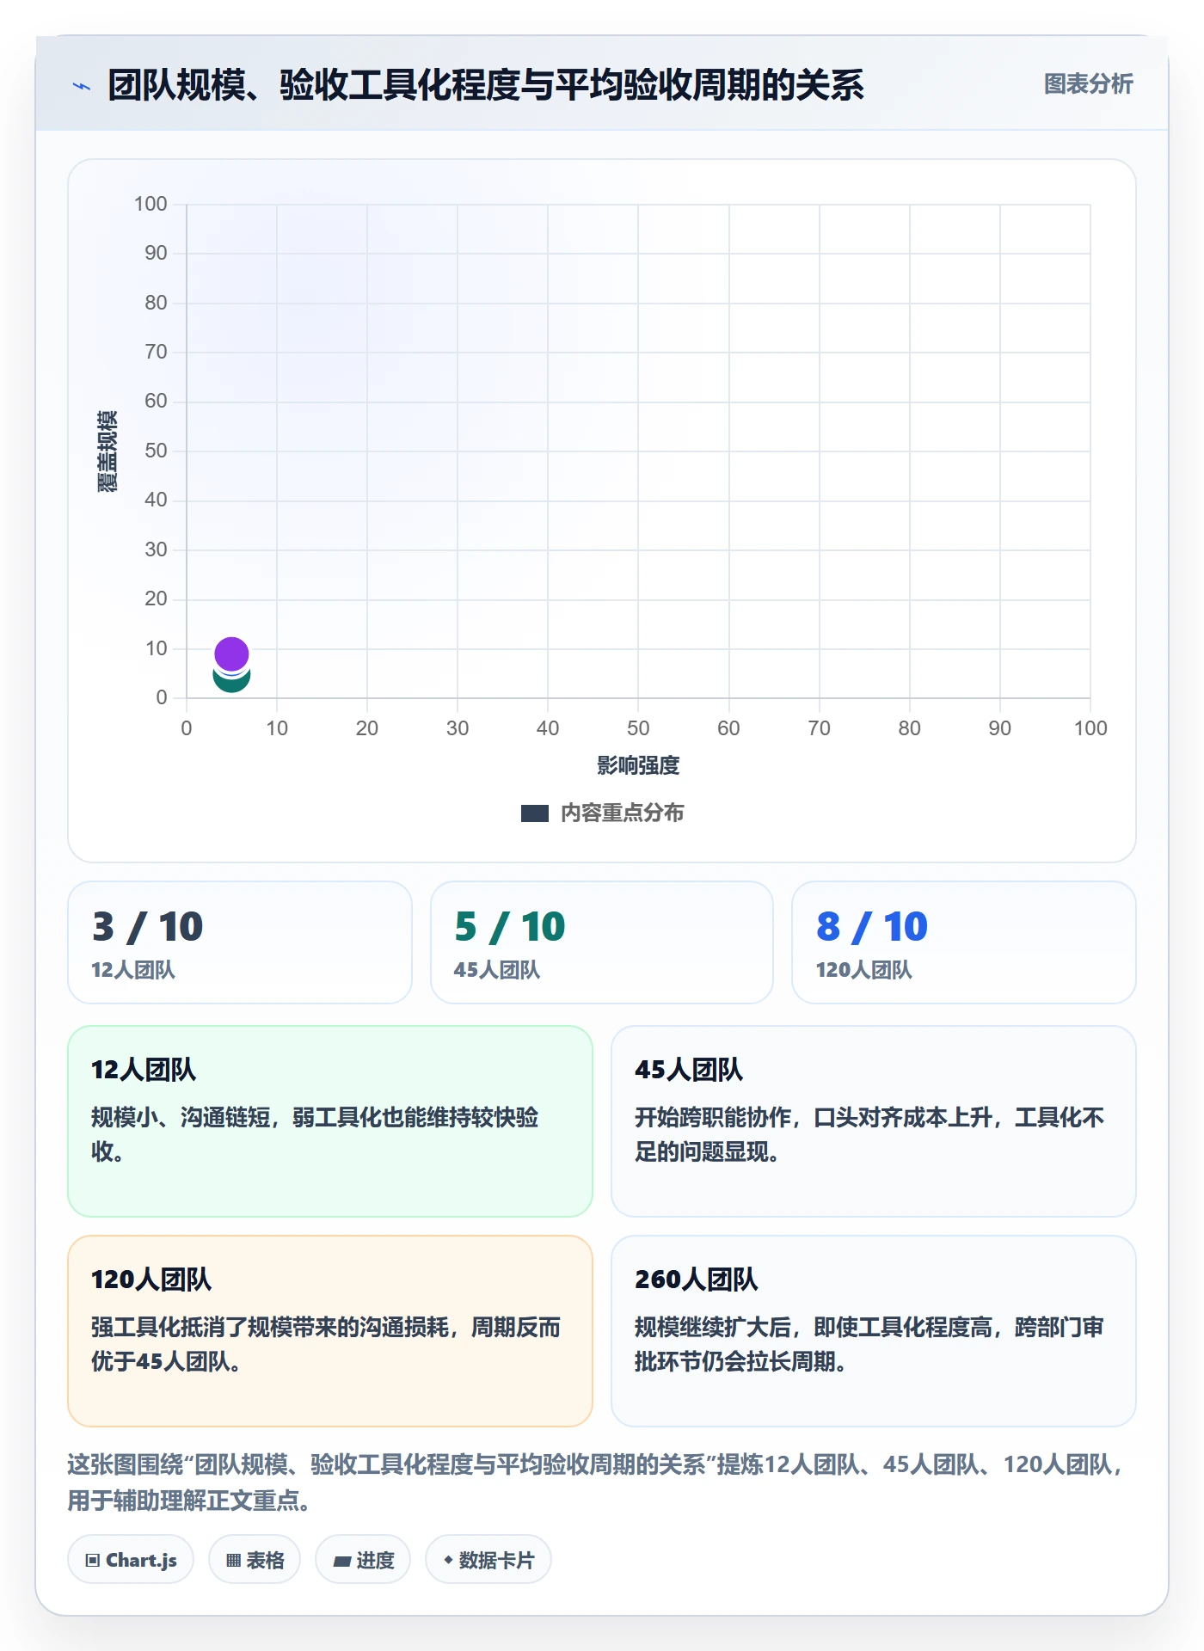The image size is (1204, 1651).
Task: Select the purple bubble data point
Action: tap(231, 654)
